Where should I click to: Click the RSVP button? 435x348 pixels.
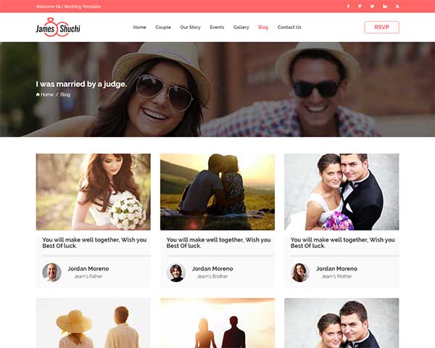point(382,28)
